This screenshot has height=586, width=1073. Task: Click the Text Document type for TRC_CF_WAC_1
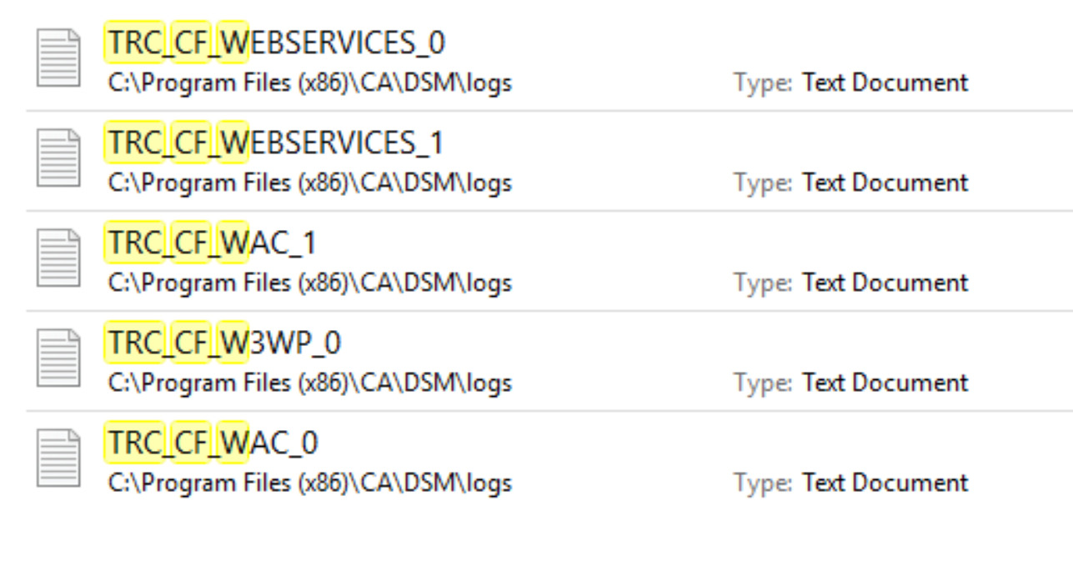click(885, 283)
